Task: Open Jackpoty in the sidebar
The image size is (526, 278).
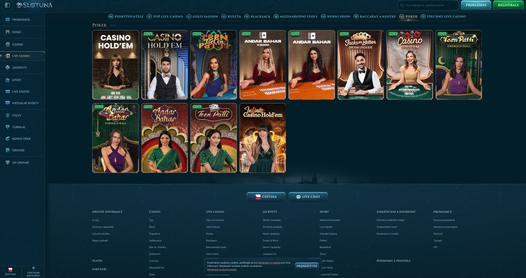Action: click(23, 67)
